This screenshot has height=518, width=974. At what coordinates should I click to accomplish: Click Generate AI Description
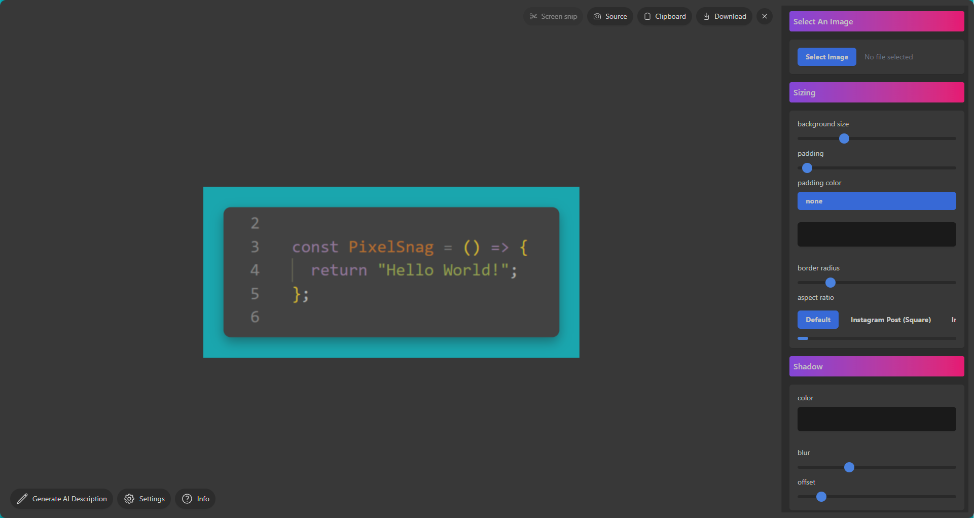pyautogui.click(x=68, y=499)
